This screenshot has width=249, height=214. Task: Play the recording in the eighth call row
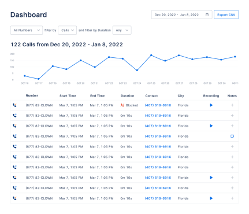pos(211,178)
